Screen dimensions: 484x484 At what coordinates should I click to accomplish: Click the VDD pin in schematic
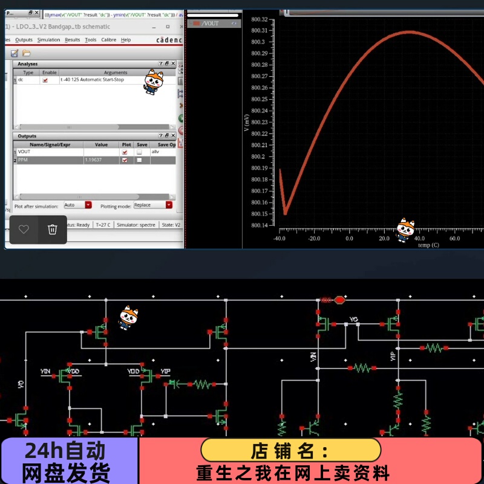(340, 299)
